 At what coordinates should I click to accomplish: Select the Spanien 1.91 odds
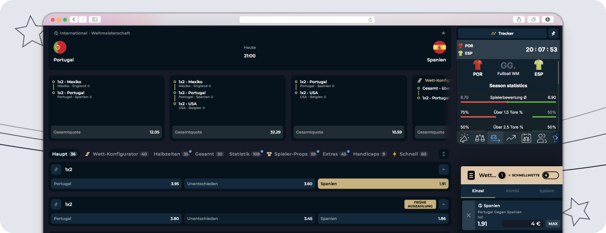(383, 184)
